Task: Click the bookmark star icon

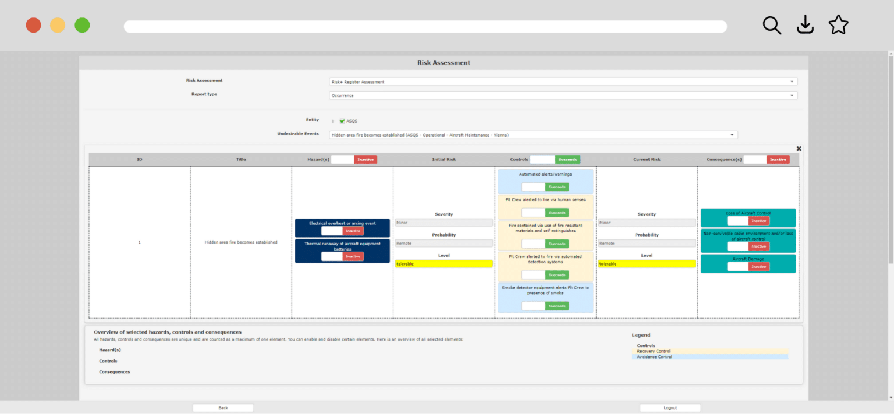Action: (838, 25)
